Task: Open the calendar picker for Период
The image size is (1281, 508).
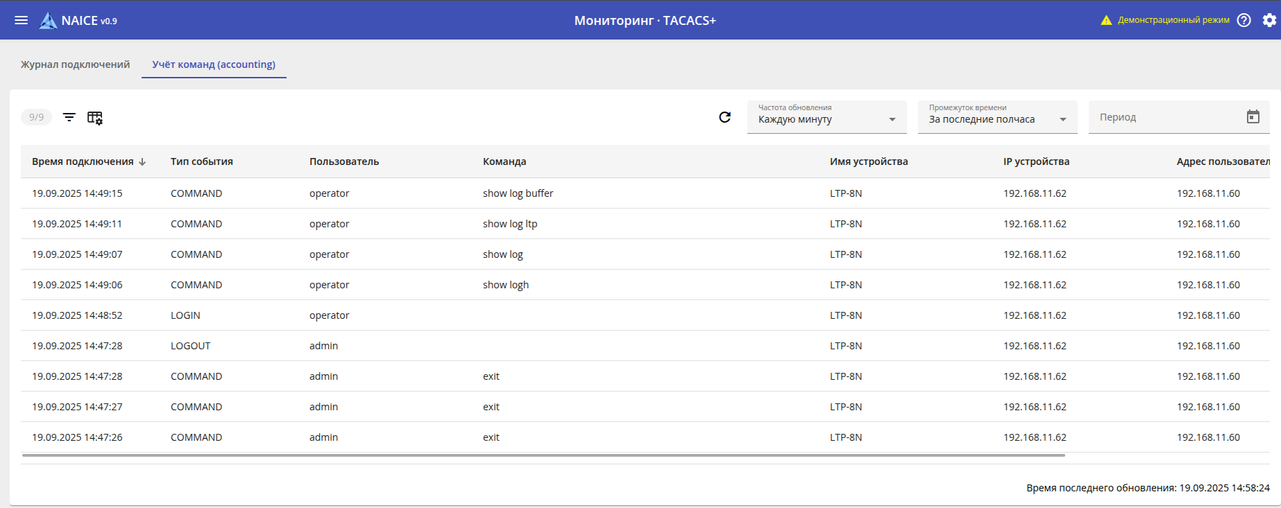Action: pos(1253,117)
